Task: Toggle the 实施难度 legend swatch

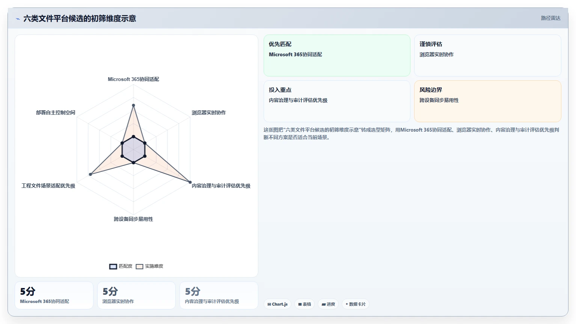Action: 139,266
